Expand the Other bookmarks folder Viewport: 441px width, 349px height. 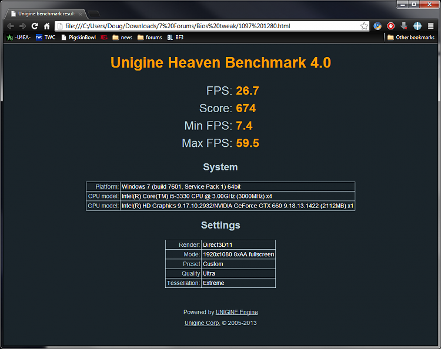(x=410, y=38)
